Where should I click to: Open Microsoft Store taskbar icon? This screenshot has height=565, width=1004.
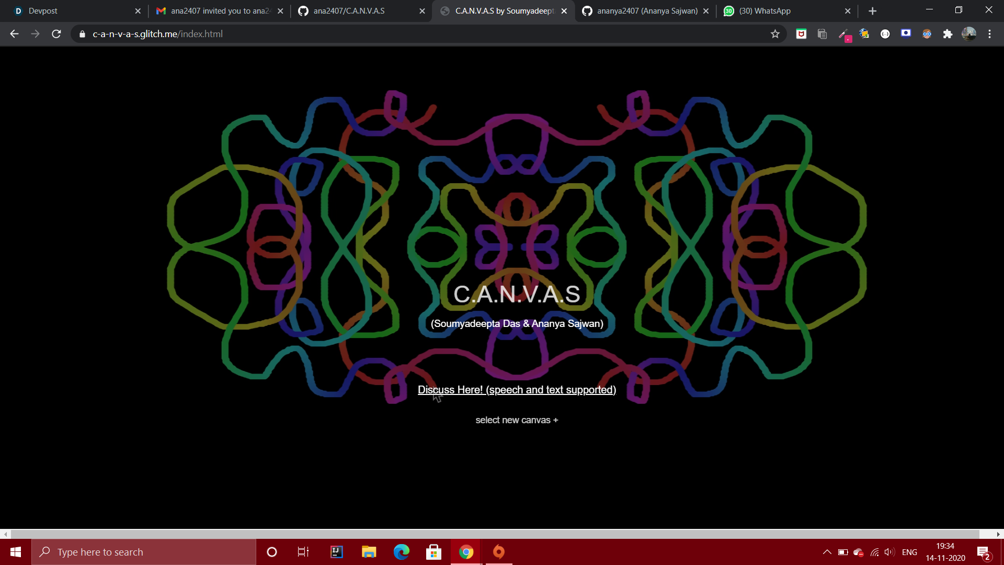click(433, 552)
